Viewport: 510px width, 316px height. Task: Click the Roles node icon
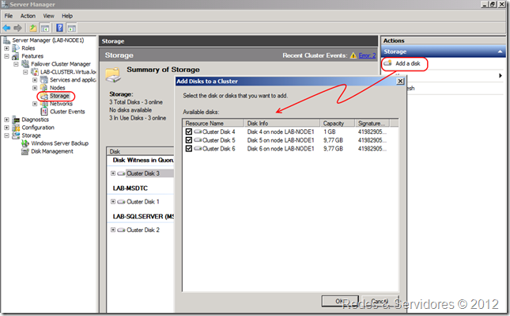[16, 48]
